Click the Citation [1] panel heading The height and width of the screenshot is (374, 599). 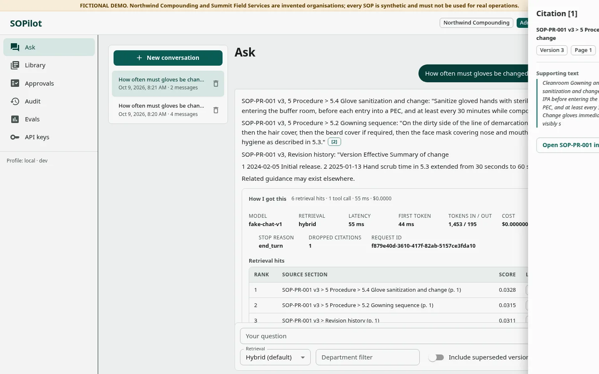click(x=557, y=14)
